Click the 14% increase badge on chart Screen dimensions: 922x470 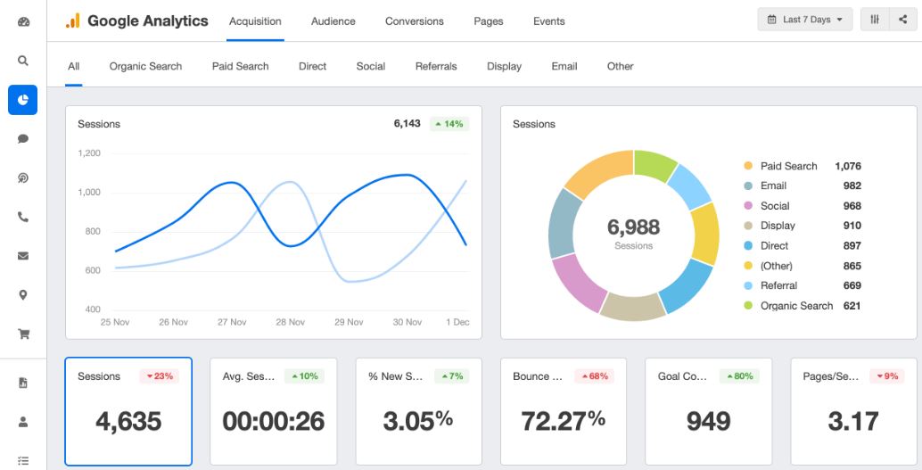[x=449, y=124]
